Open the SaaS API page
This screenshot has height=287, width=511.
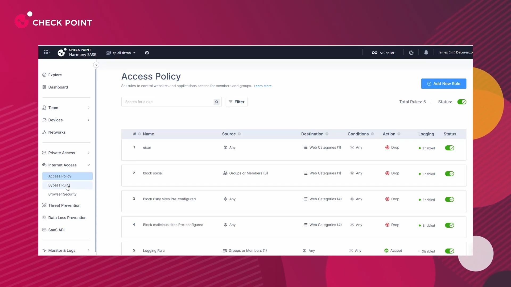(x=56, y=230)
